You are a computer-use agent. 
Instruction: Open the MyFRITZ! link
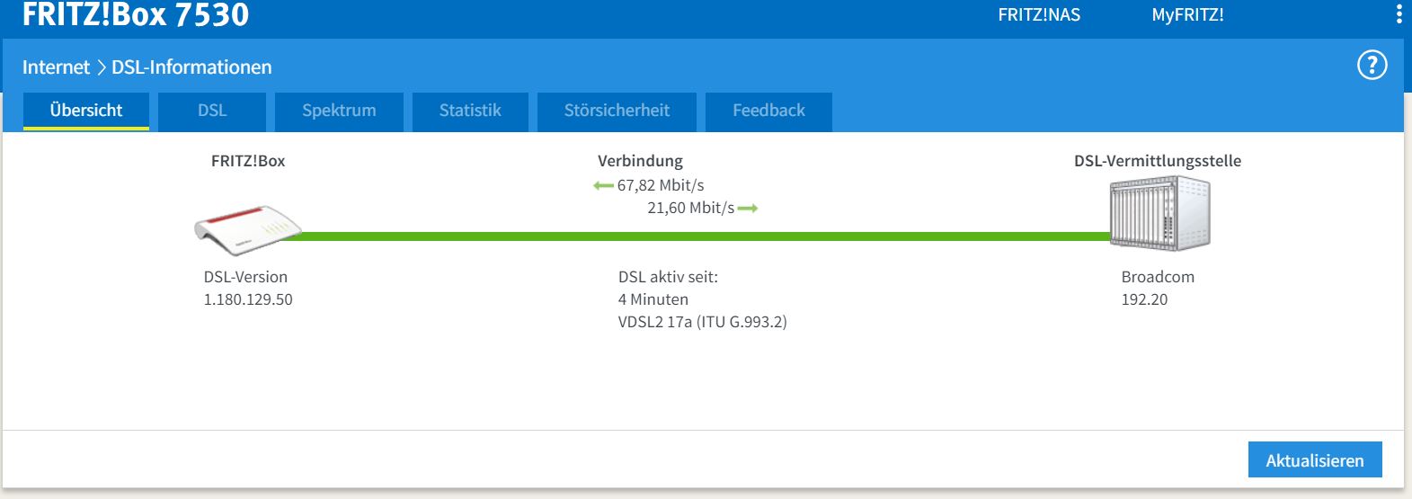coord(1187,14)
